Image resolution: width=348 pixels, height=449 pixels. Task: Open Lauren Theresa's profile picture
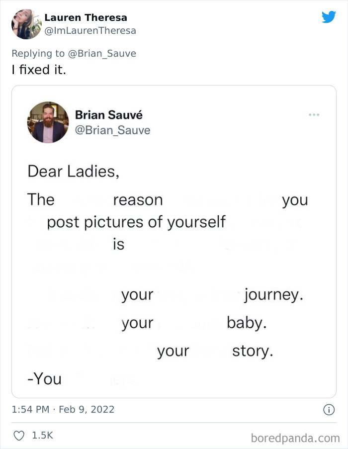click(26, 23)
